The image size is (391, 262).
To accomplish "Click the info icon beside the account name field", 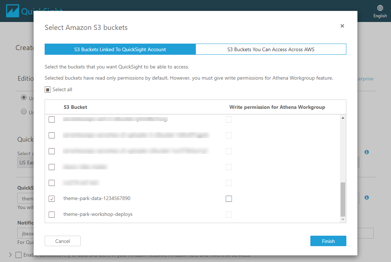I will tap(367, 197).
